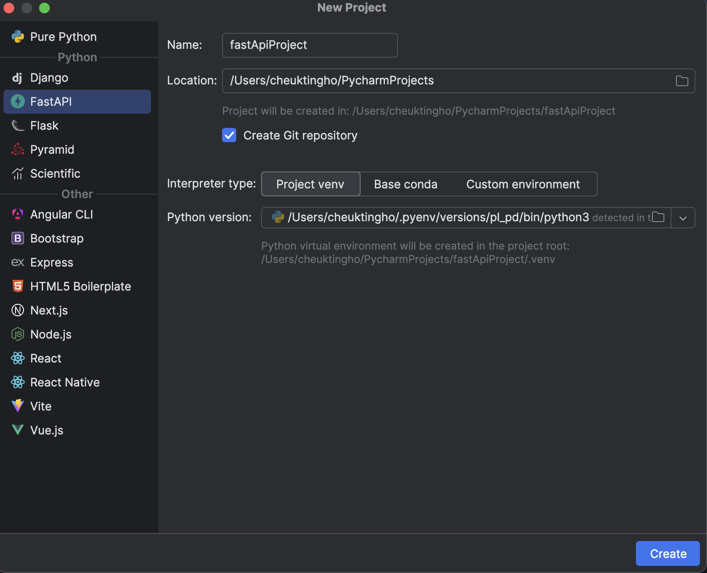Choose Flask project type
Viewport: 707px width, 573px height.
click(x=77, y=126)
